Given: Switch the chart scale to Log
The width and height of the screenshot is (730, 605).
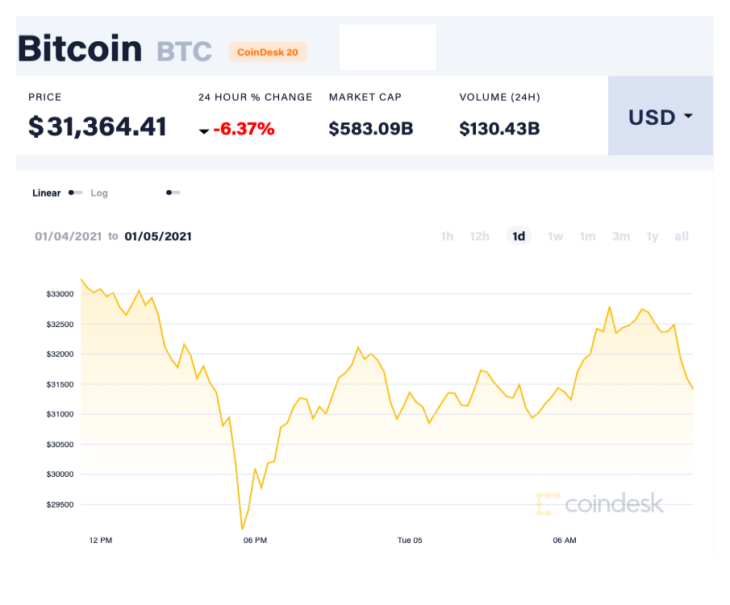Looking at the screenshot, I should click(x=99, y=193).
